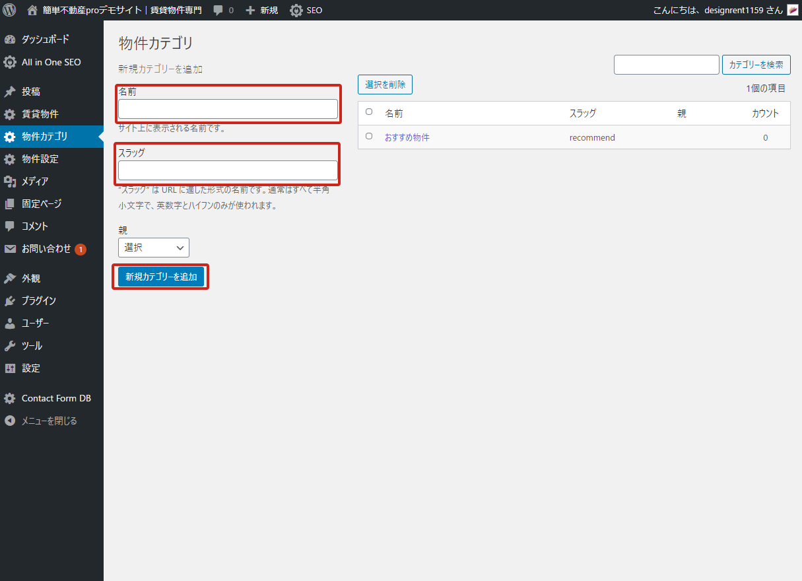Click inside the 名前 input field
This screenshot has width=802, height=581.
click(228, 109)
